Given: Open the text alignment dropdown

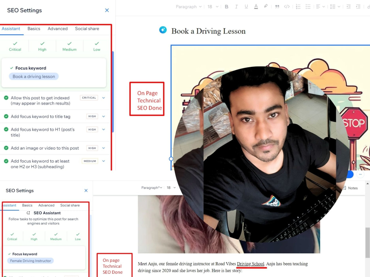Looking at the screenshot, I should tap(320, 7).
